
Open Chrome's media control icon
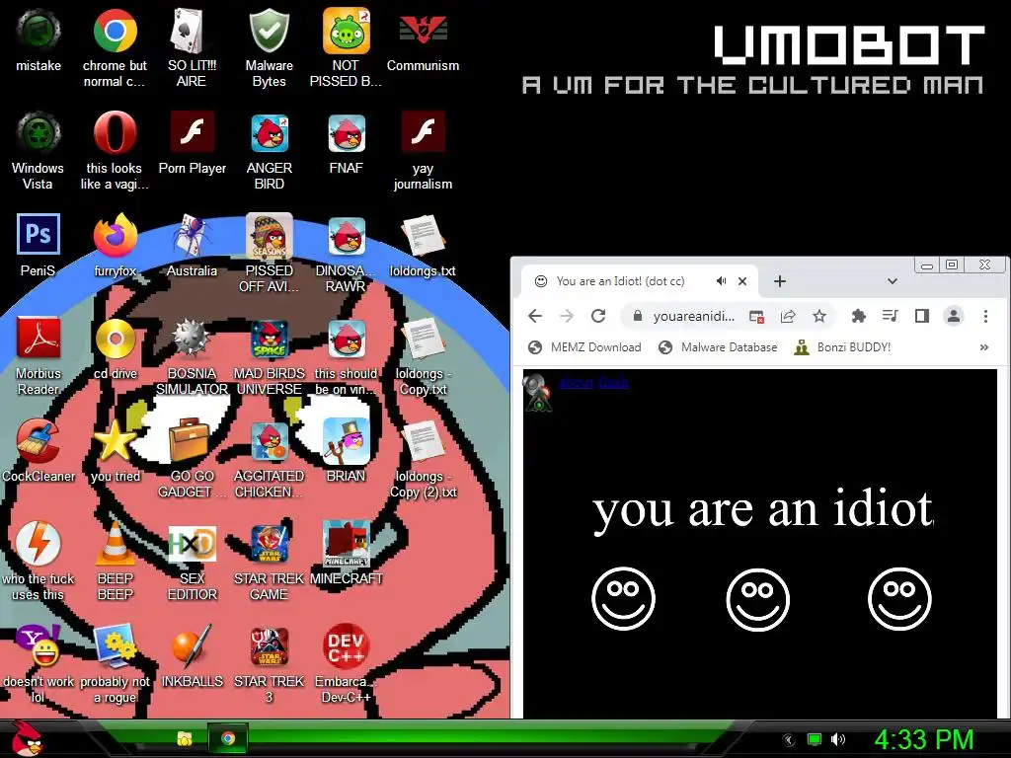[891, 316]
